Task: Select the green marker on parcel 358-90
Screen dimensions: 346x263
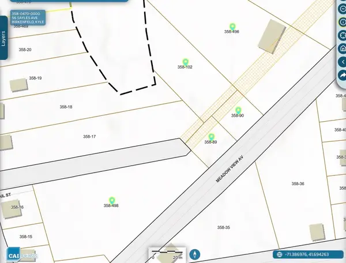Action: pos(238,110)
